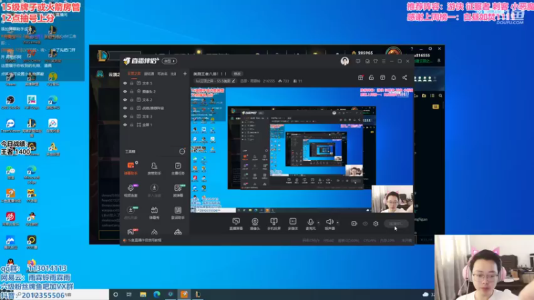Click League client icon on taskbar

[198, 294]
